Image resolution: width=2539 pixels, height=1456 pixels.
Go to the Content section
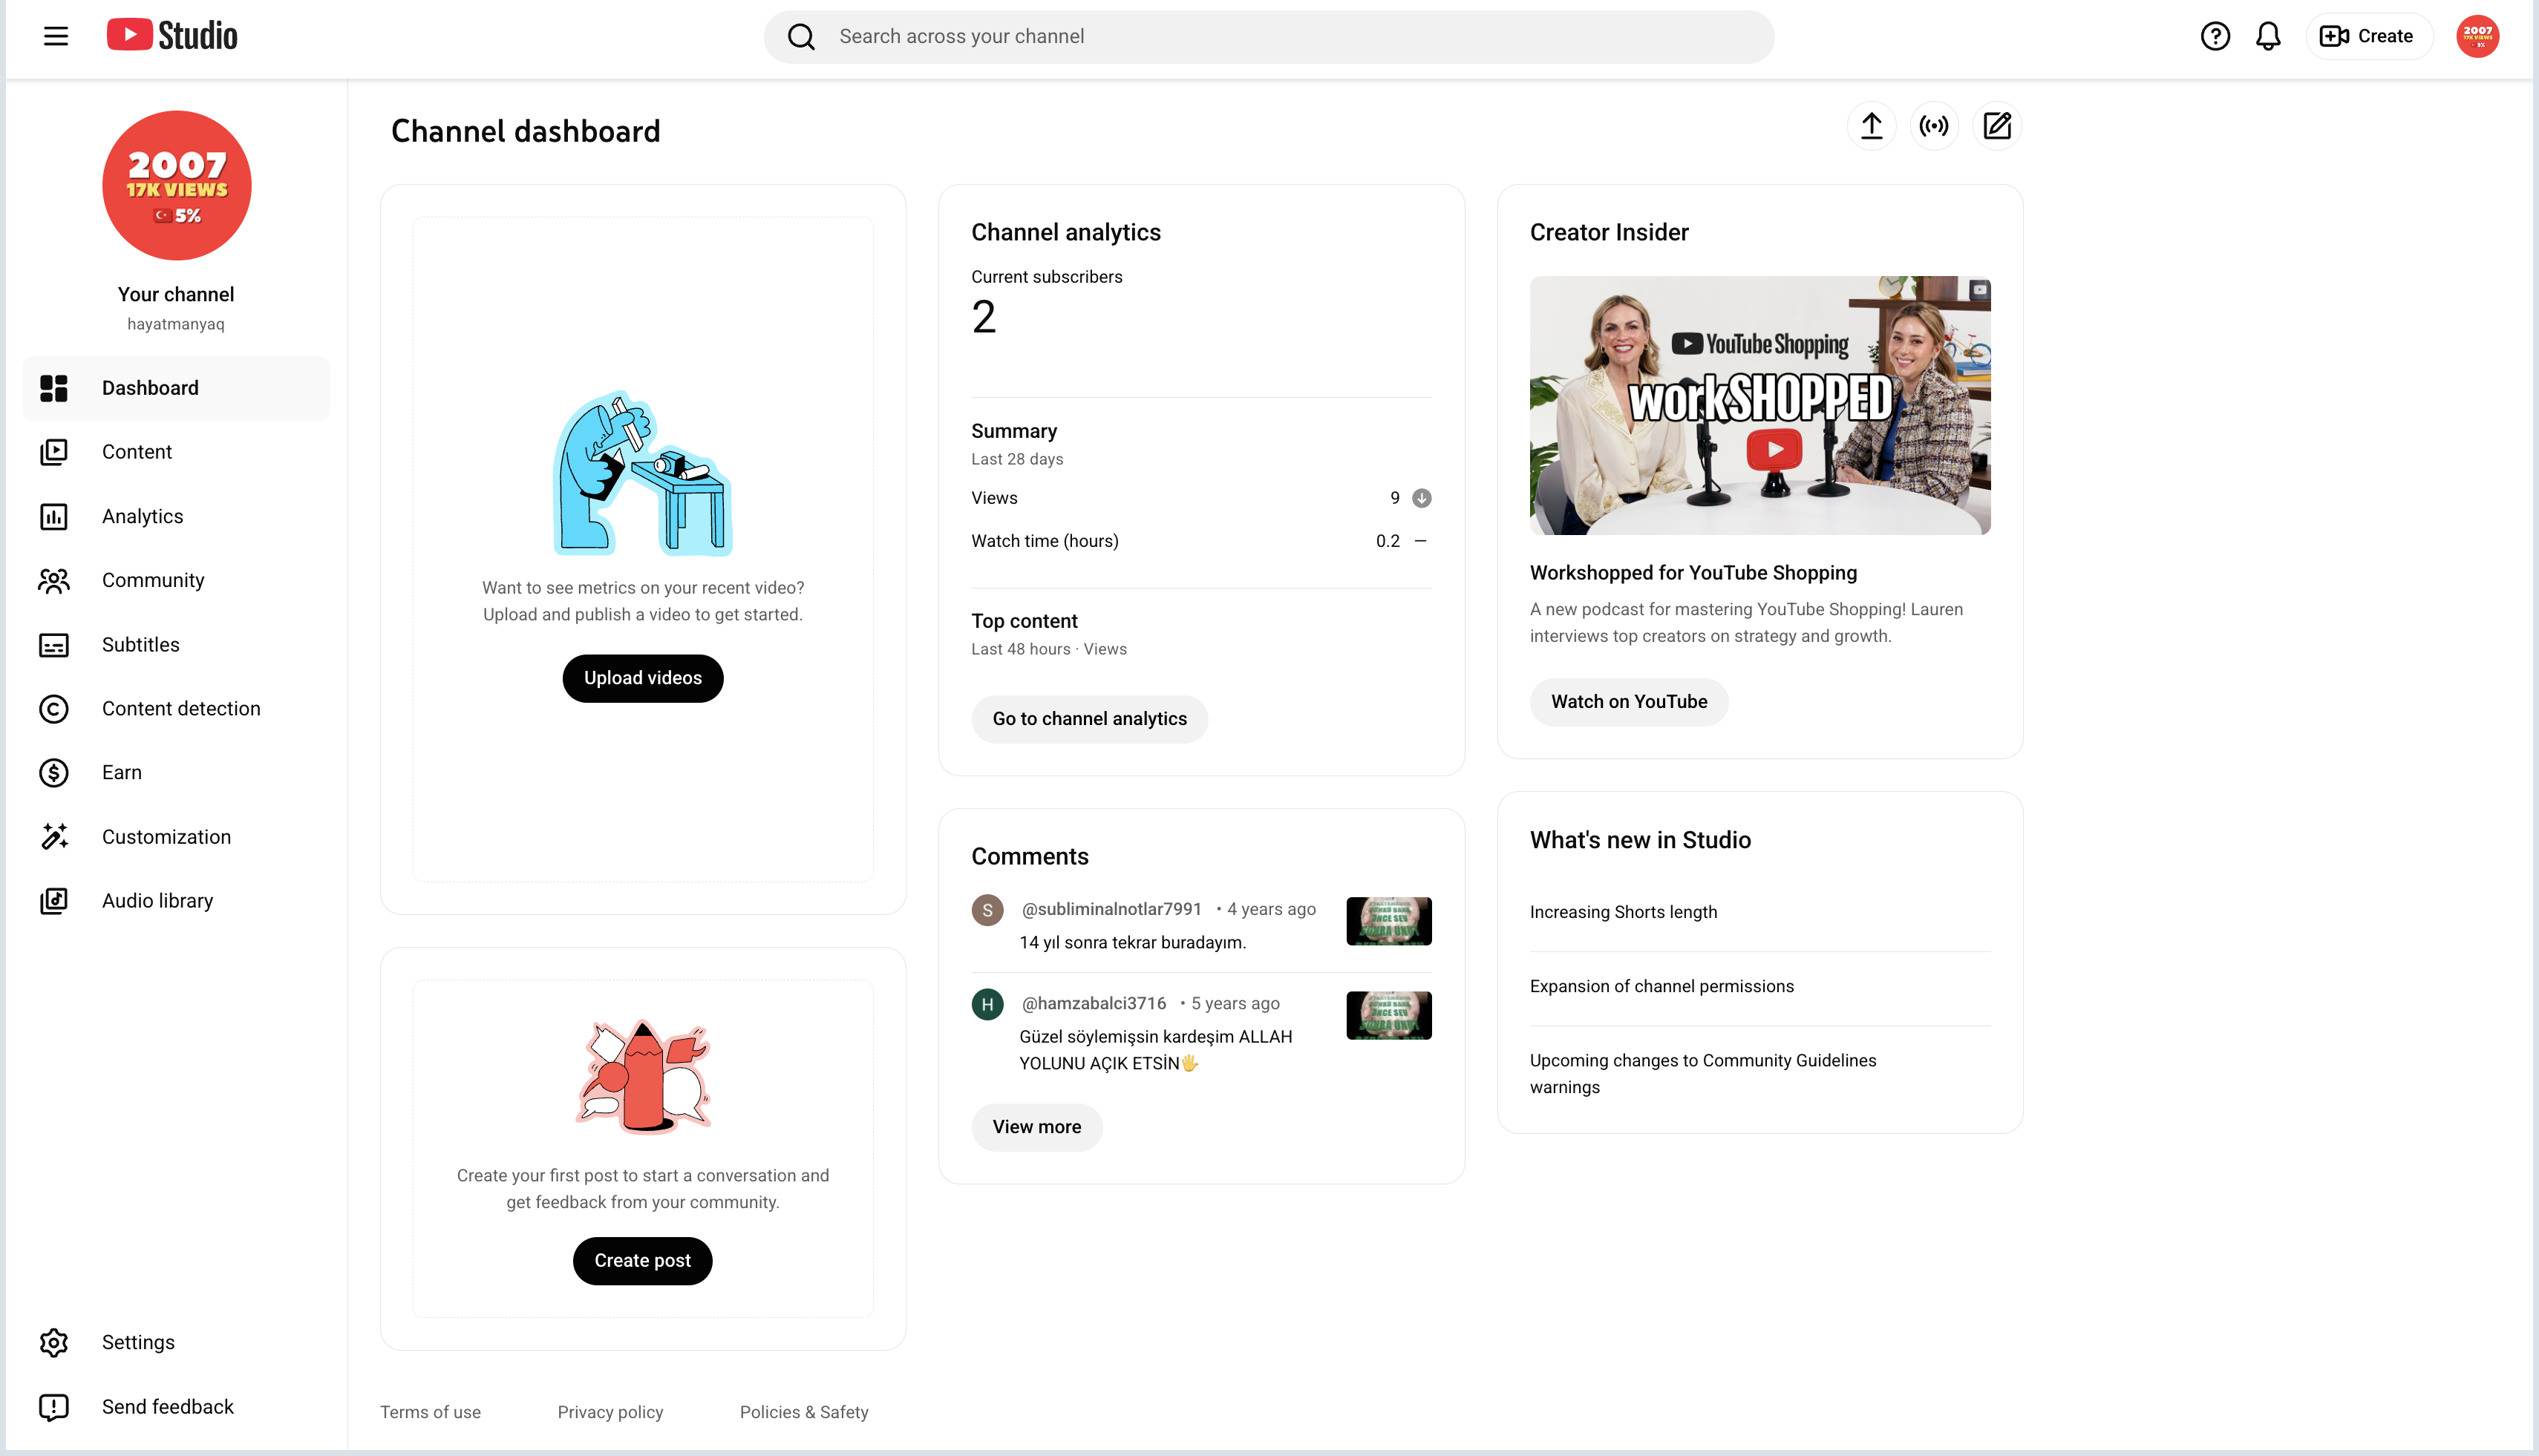[x=176, y=452]
